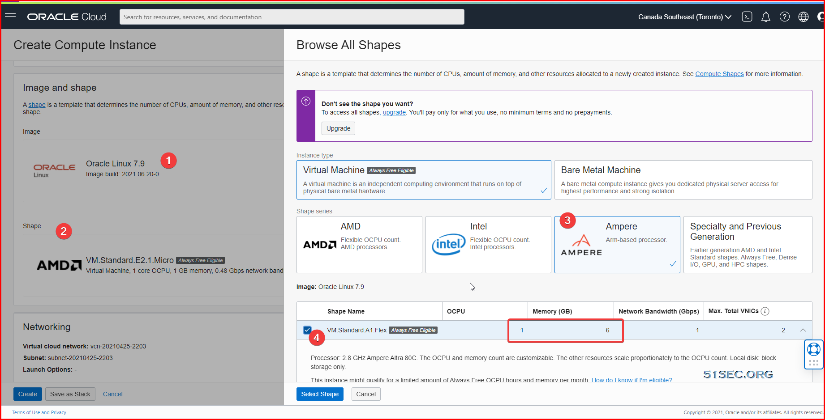The image size is (825, 420).
Task: Open the notifications bell
Action: coord(766,17)
